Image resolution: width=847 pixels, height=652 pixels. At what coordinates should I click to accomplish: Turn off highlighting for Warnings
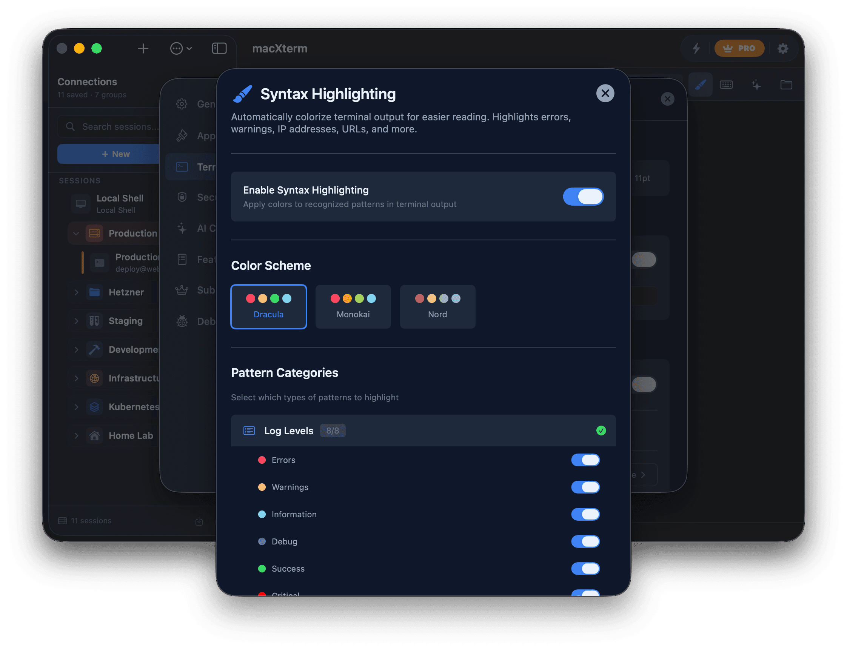pos(585,487)
